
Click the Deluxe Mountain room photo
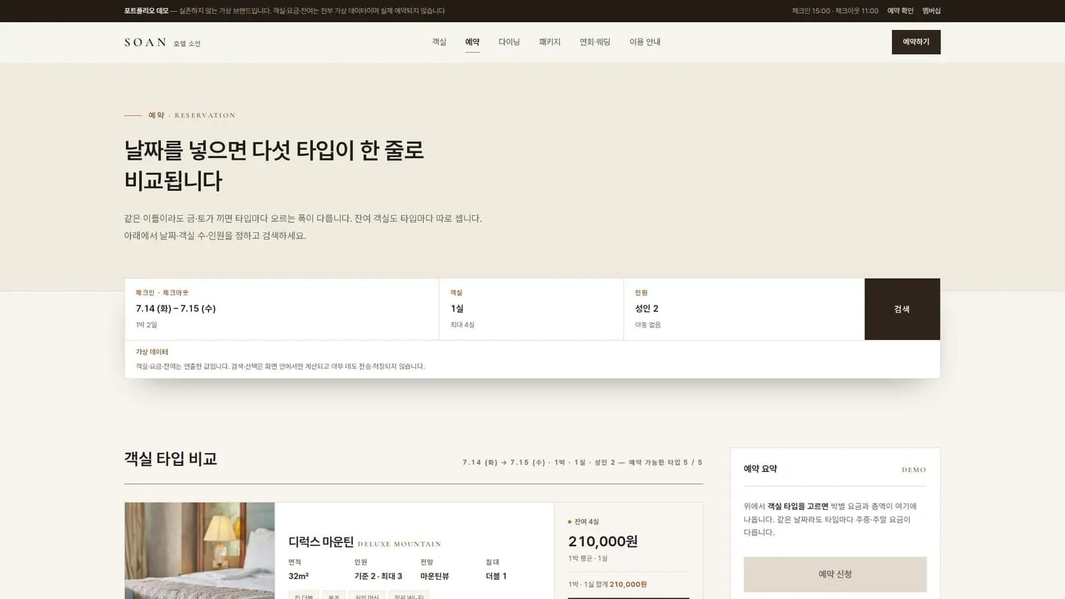click(x=200, y=550)
